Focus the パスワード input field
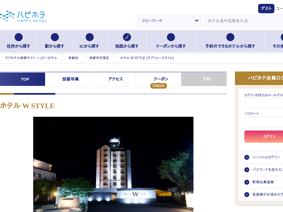 click(x=264, y=122)
